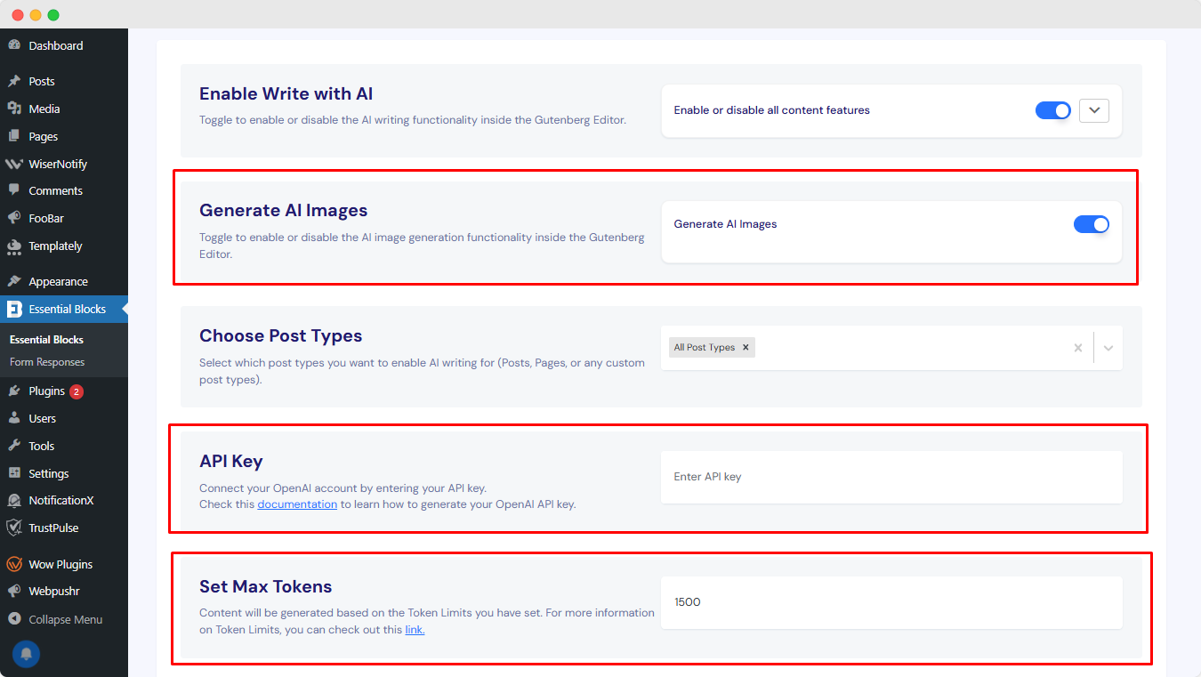The image size is (1201, 677).
Task: Click the Plugins plug icon
Action: click(14, 391)
